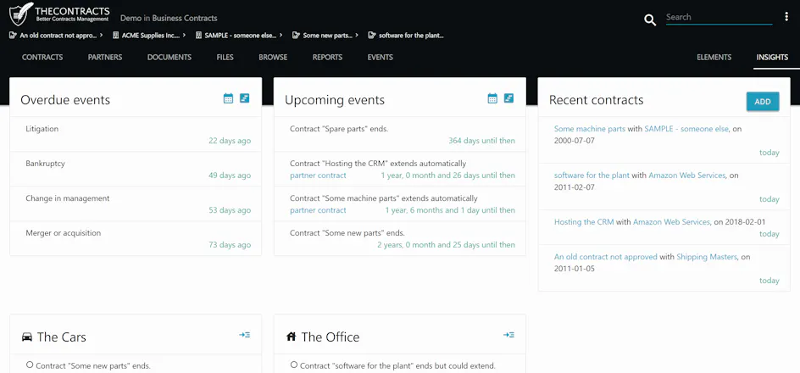This screenshot has width=800, height=373.
Task: Click 'Demo in Business Contracts' header text
Action: pos(169,18)
